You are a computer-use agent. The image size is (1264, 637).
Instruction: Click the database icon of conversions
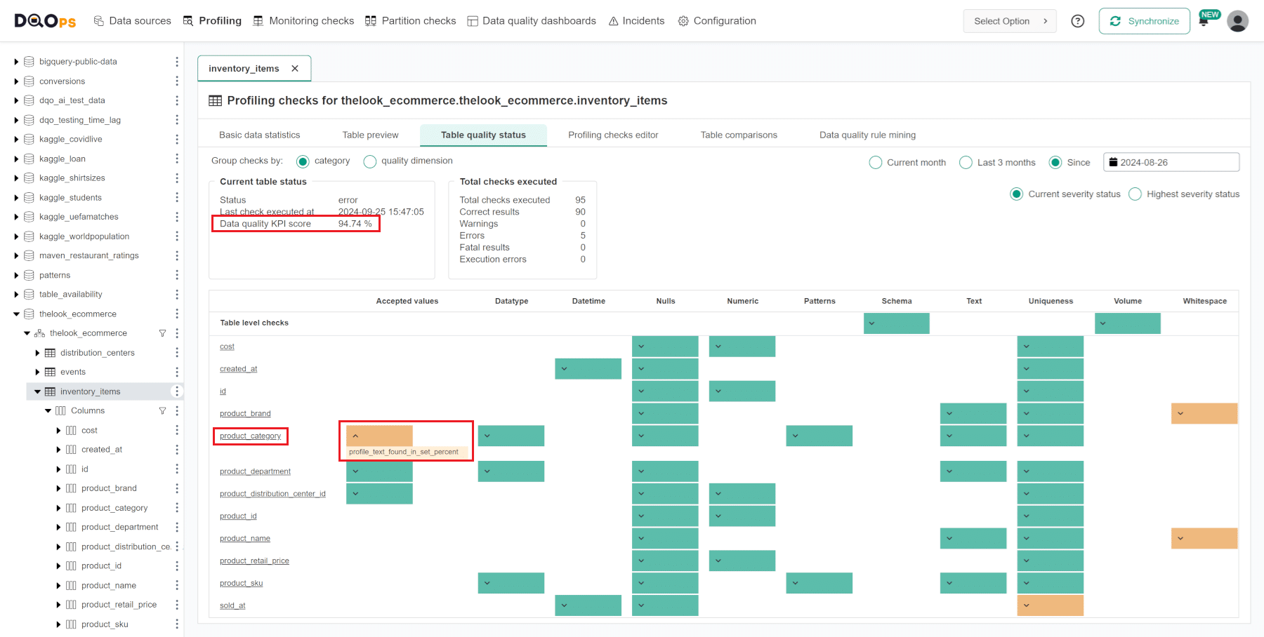click(29, 81)
